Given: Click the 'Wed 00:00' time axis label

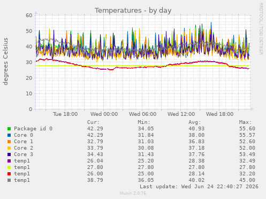Looking at the screenshot, I should tap(104, 114).
